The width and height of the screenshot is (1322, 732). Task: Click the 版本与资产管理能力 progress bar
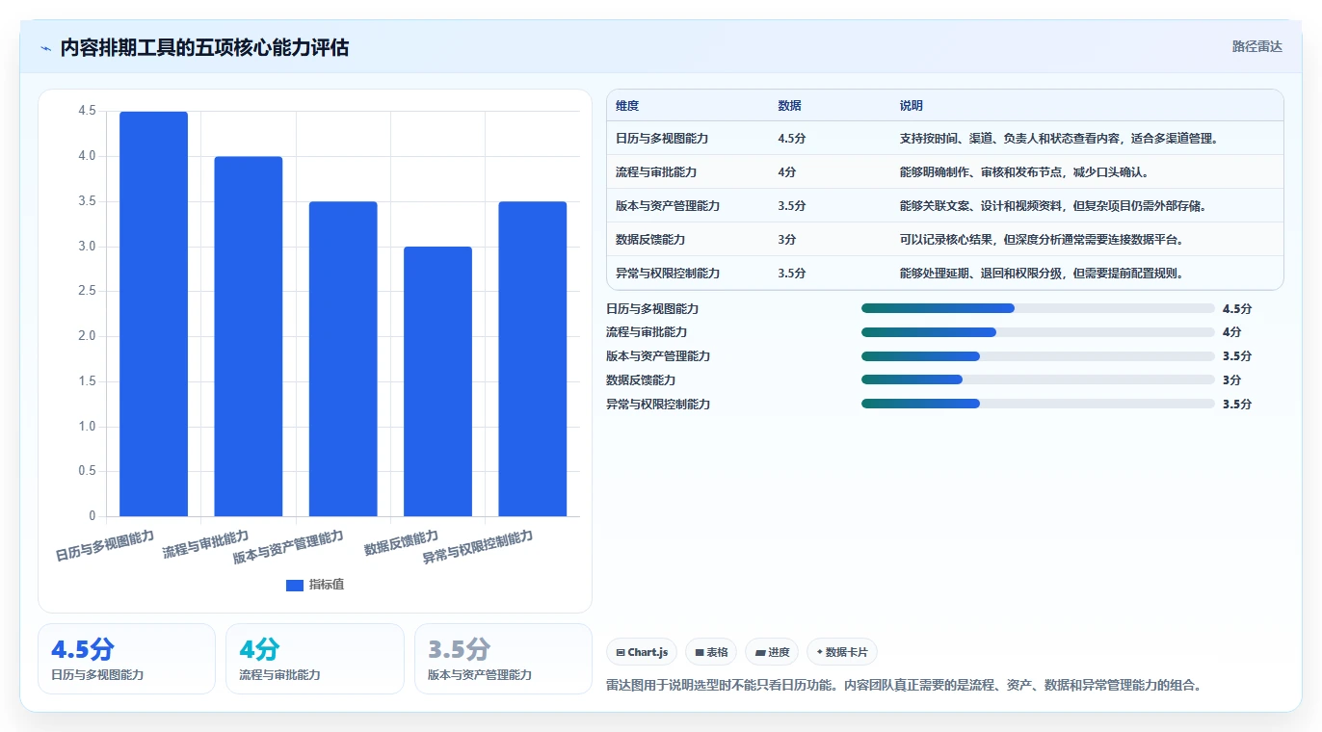1038,356
